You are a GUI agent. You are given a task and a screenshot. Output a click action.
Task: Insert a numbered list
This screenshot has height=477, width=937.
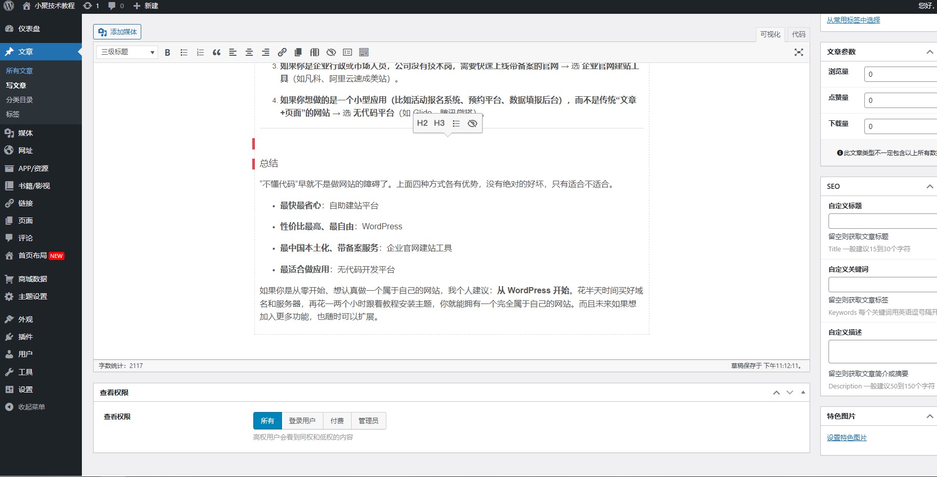[x=200, y=52]
